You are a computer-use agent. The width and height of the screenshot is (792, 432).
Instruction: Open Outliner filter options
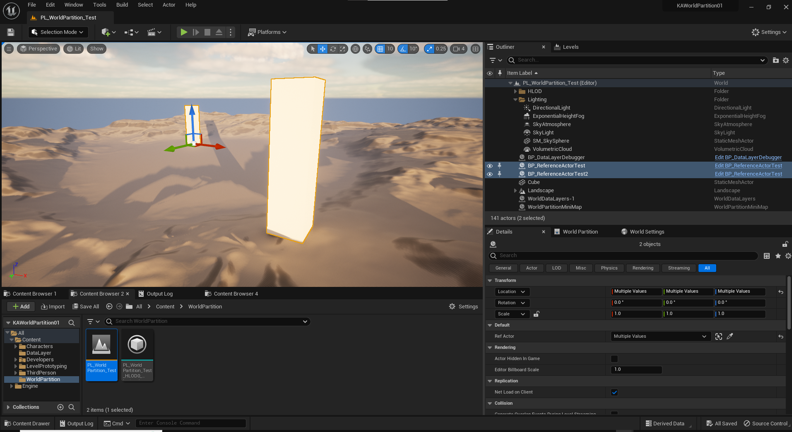496,60
